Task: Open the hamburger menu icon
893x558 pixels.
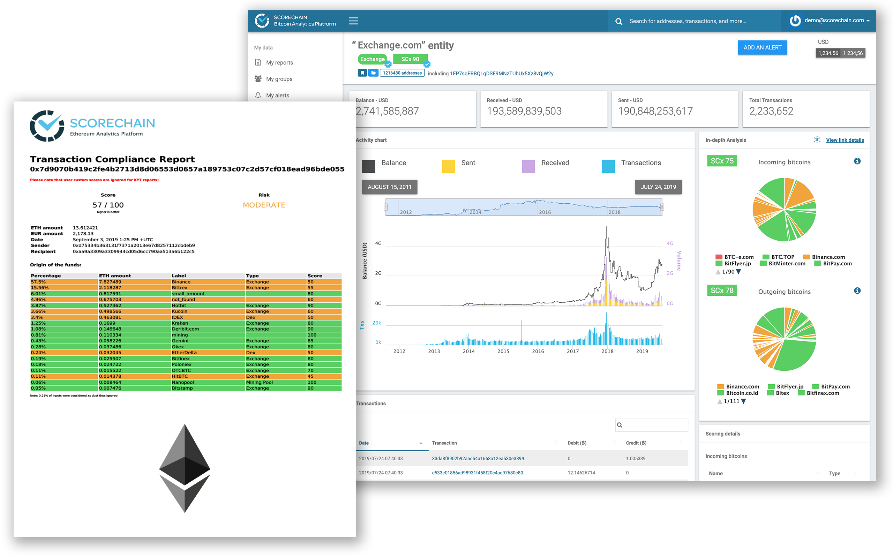Action: click(353, 21)
